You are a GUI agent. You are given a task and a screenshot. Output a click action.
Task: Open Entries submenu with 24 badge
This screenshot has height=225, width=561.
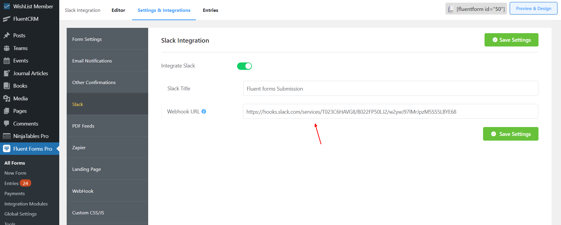click(x=17, y=183)
